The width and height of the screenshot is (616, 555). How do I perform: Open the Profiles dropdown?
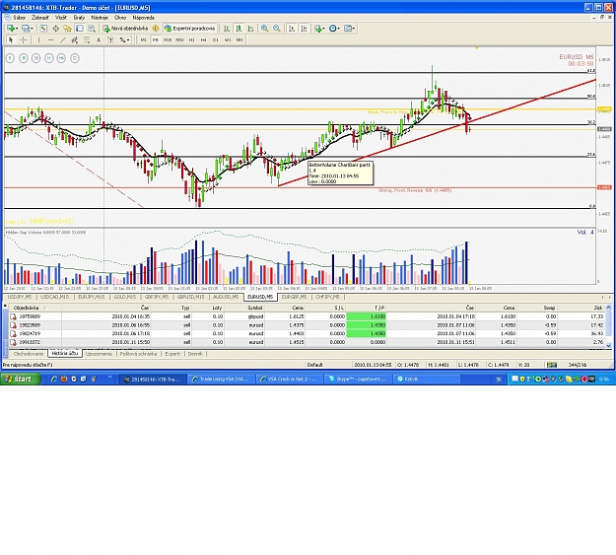(28, 29)
